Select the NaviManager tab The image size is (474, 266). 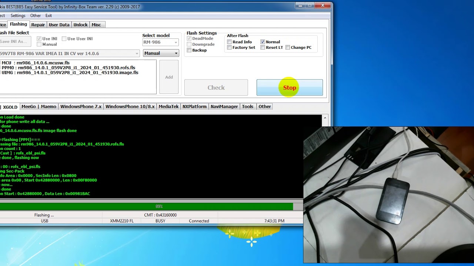point(224,106)
